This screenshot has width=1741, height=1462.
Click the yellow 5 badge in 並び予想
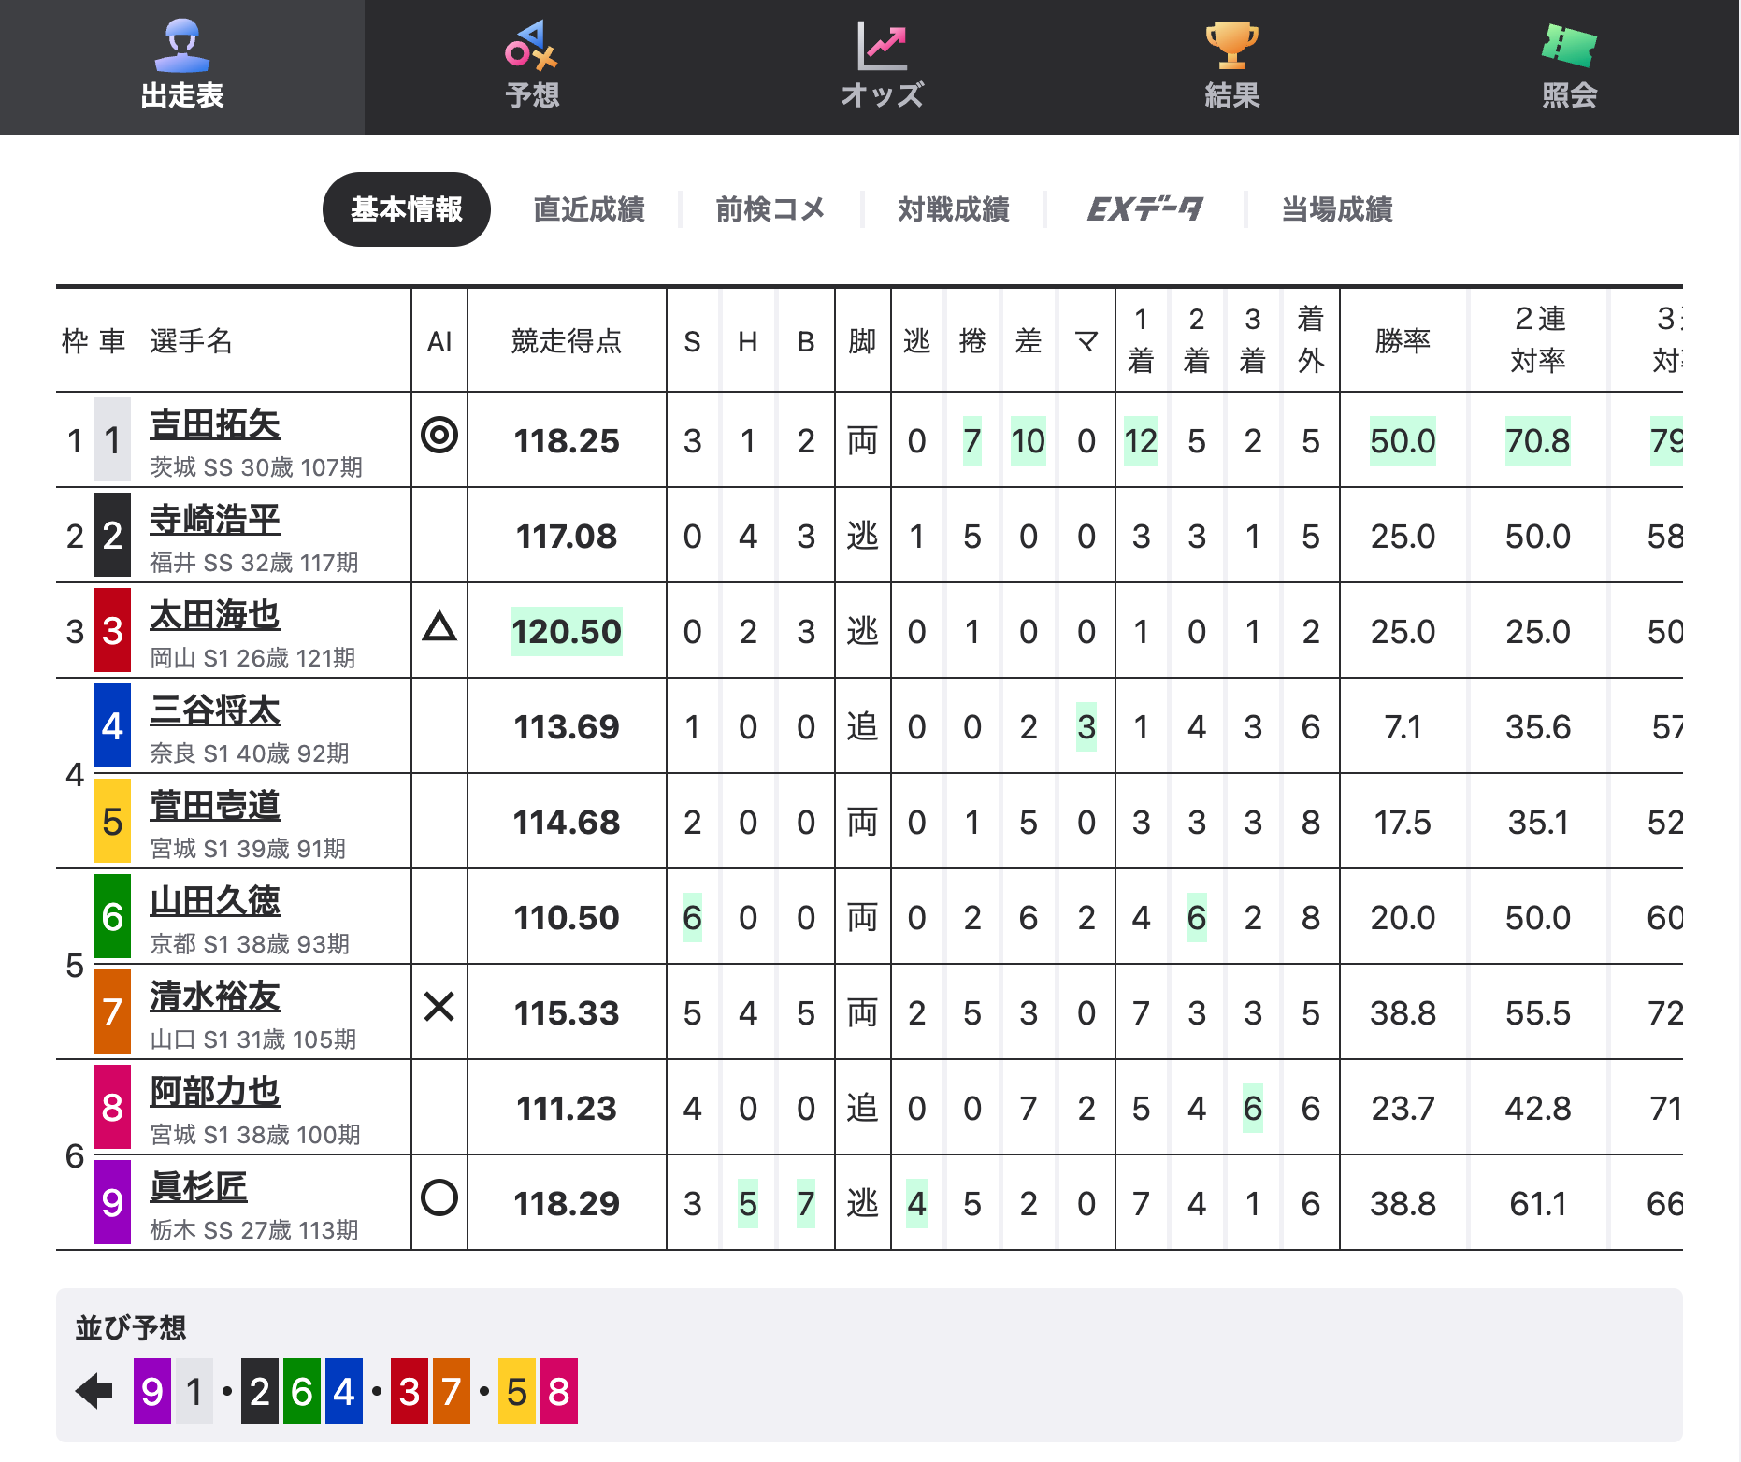tap(517, 1391)
